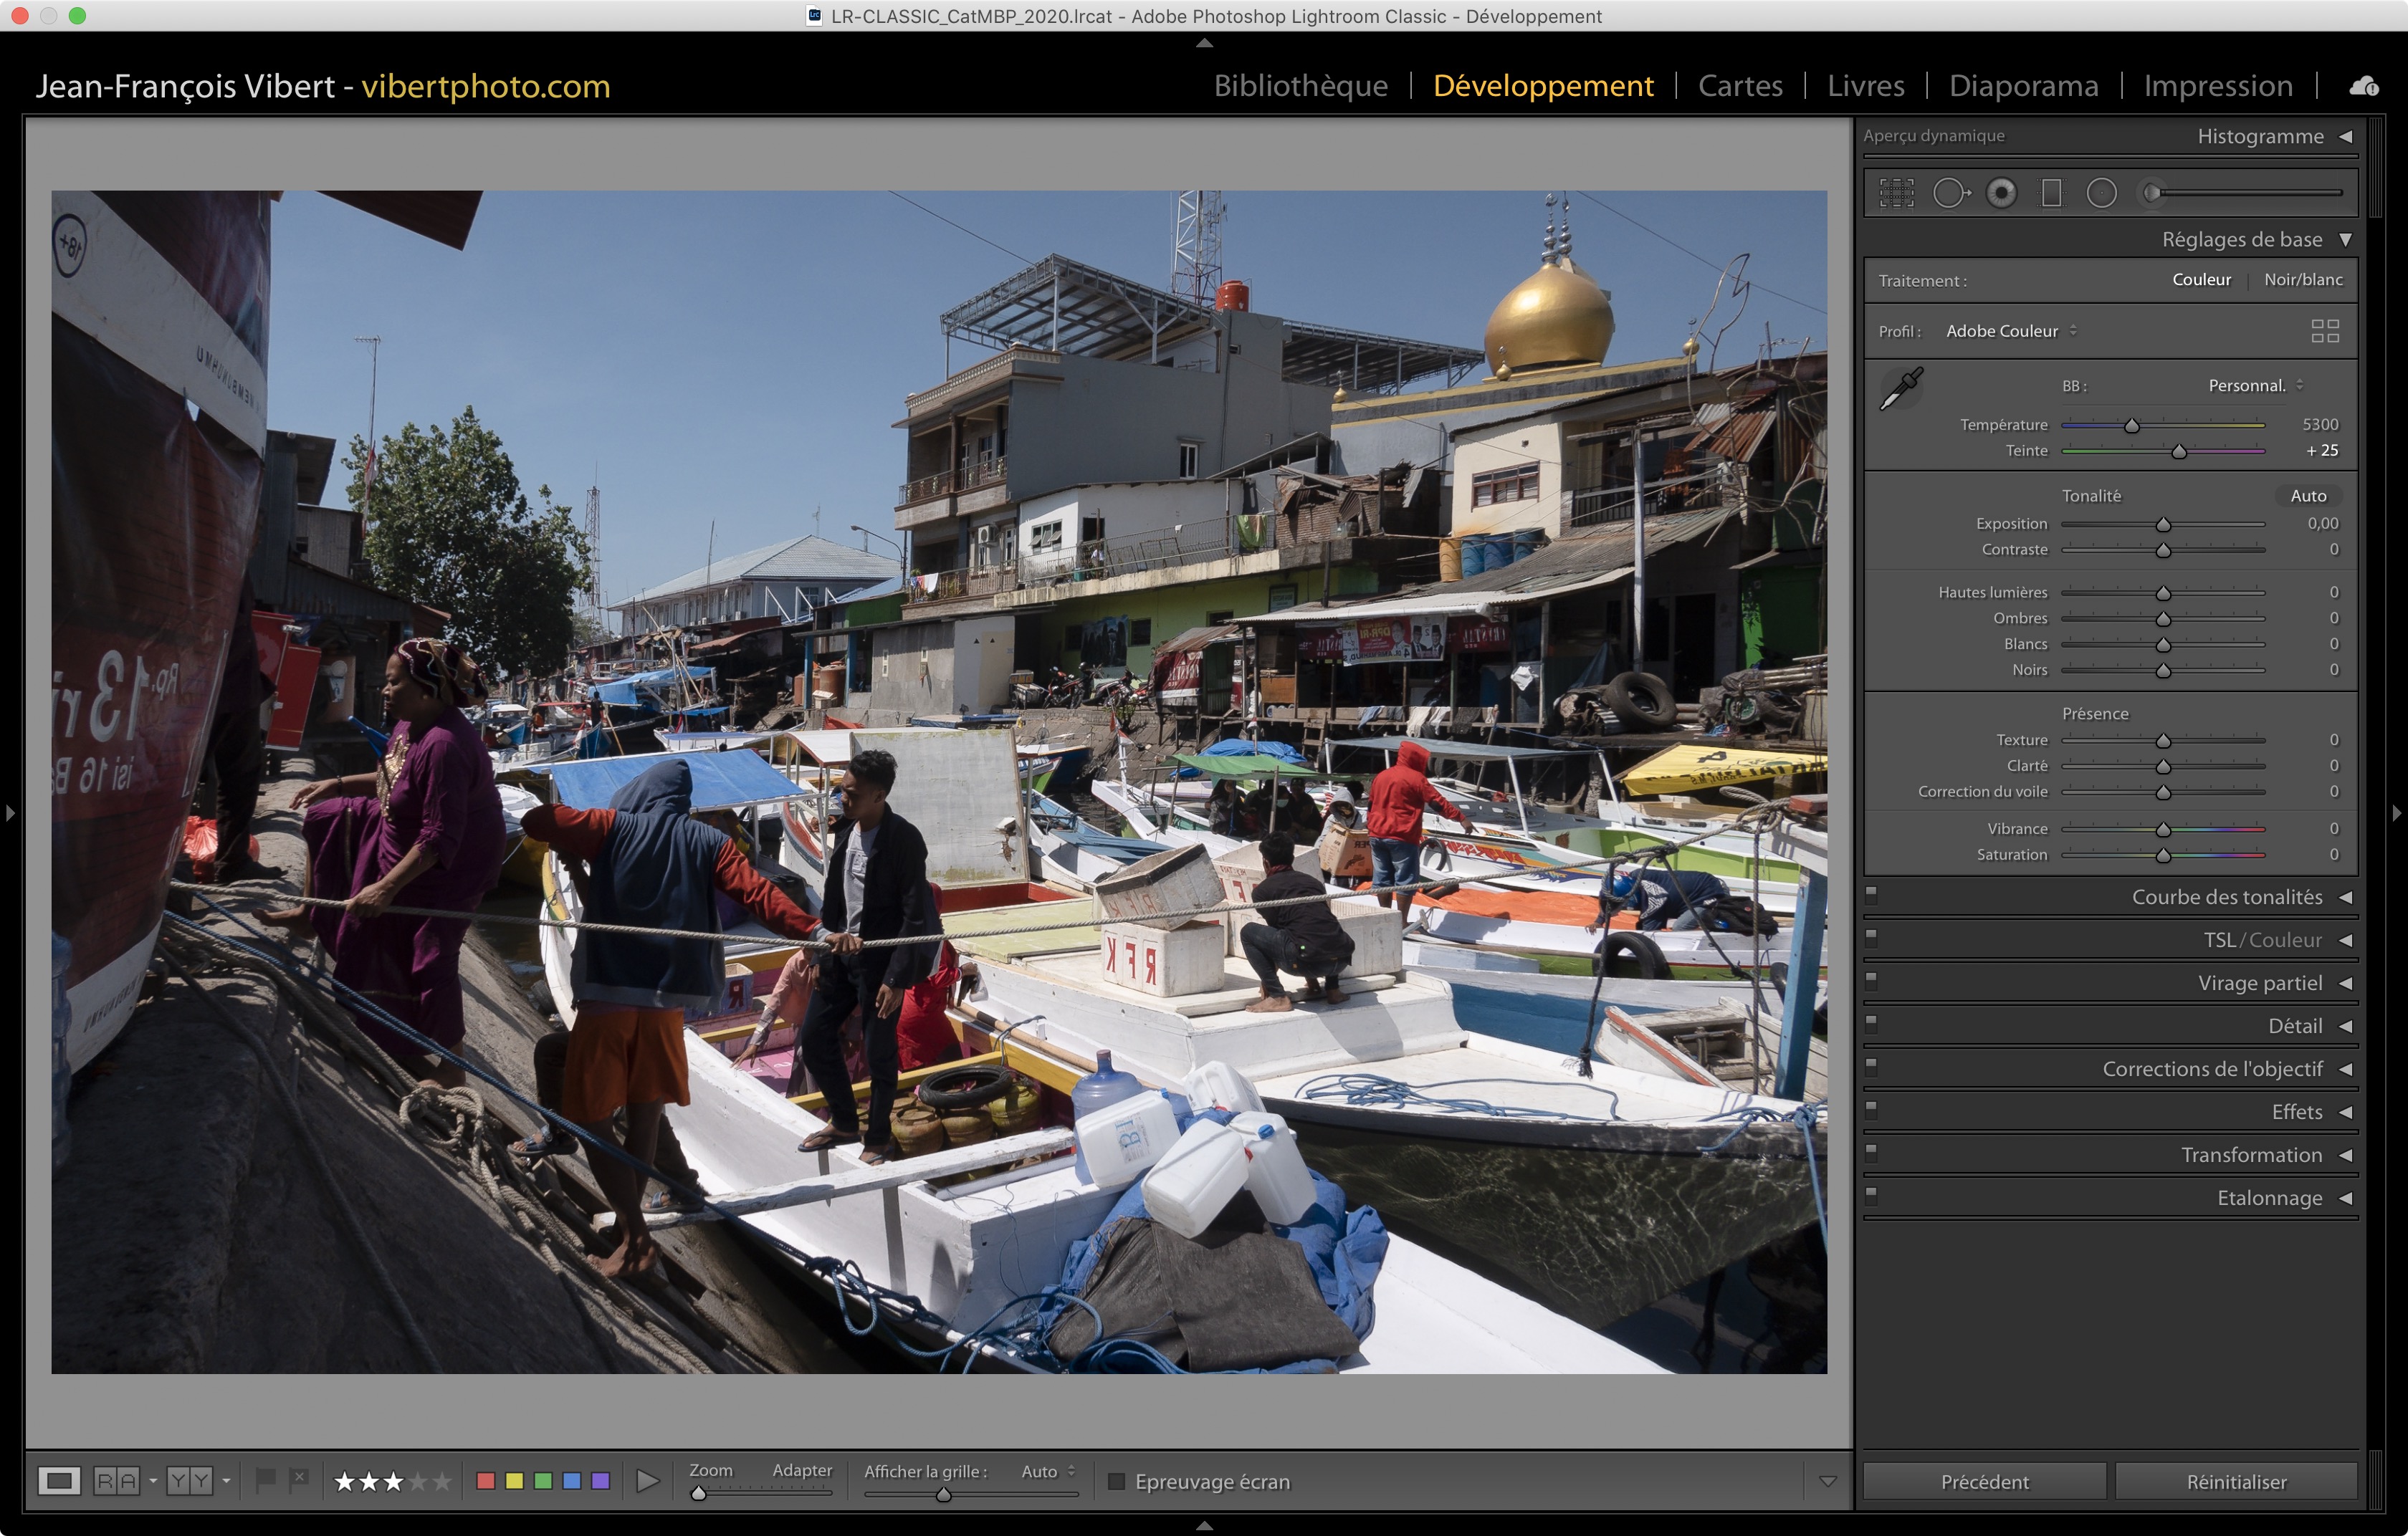Open the profile browser grid icon
The height and width of the screenshot is (1536, 2408).
pyautogui.click(x=2325, y=331)
